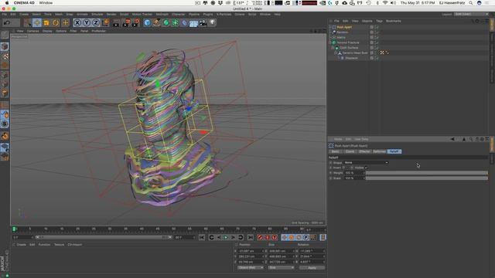495x278 pixels.
Task: Click the Falloff Weight slider bar
Action: point(427,173)
